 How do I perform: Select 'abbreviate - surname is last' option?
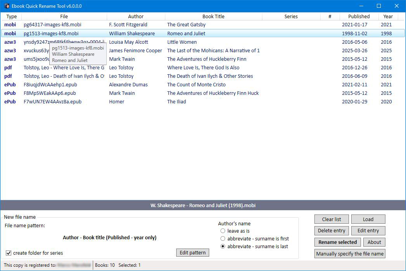click(x=223, y=246)
